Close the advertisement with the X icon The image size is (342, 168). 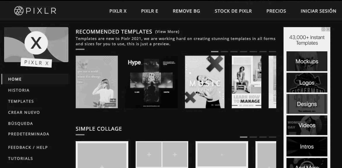(x=328, y=29)
